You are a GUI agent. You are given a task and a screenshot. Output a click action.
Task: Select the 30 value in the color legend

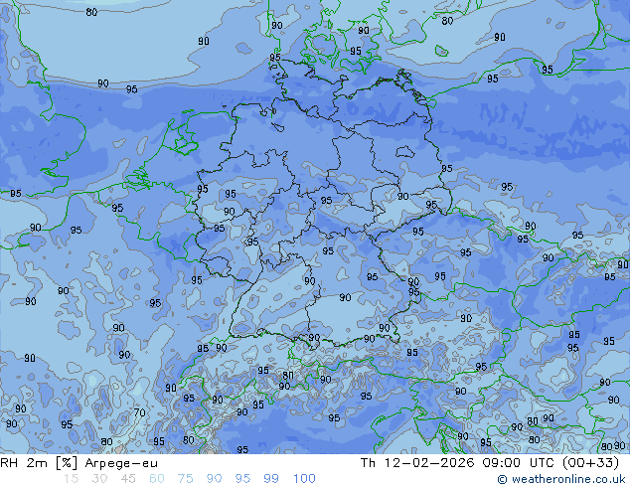99,479
